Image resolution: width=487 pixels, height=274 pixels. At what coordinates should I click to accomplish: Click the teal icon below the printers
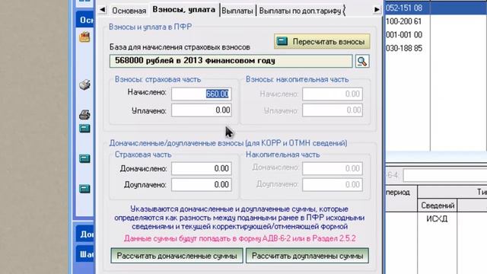(x=84, y=129)
